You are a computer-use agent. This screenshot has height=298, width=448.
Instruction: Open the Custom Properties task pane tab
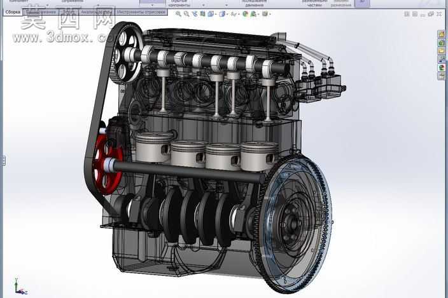point(442,76)
